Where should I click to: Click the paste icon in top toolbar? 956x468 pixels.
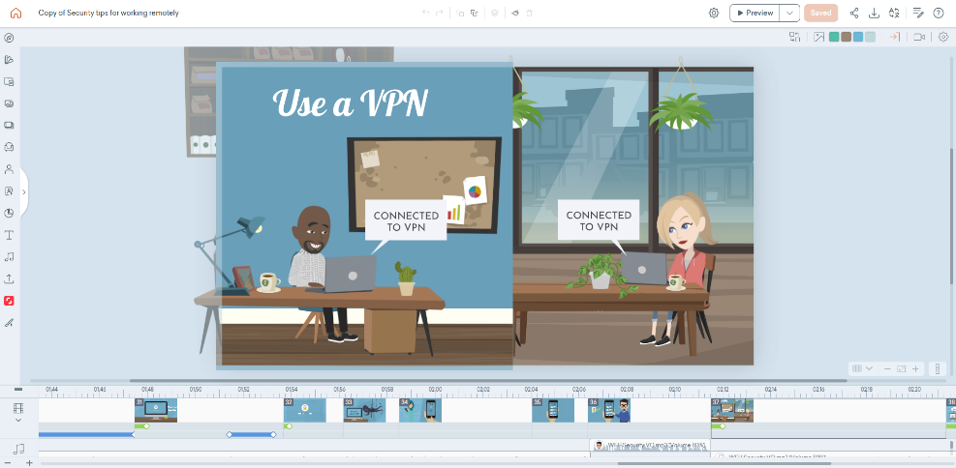click(474, 13)
